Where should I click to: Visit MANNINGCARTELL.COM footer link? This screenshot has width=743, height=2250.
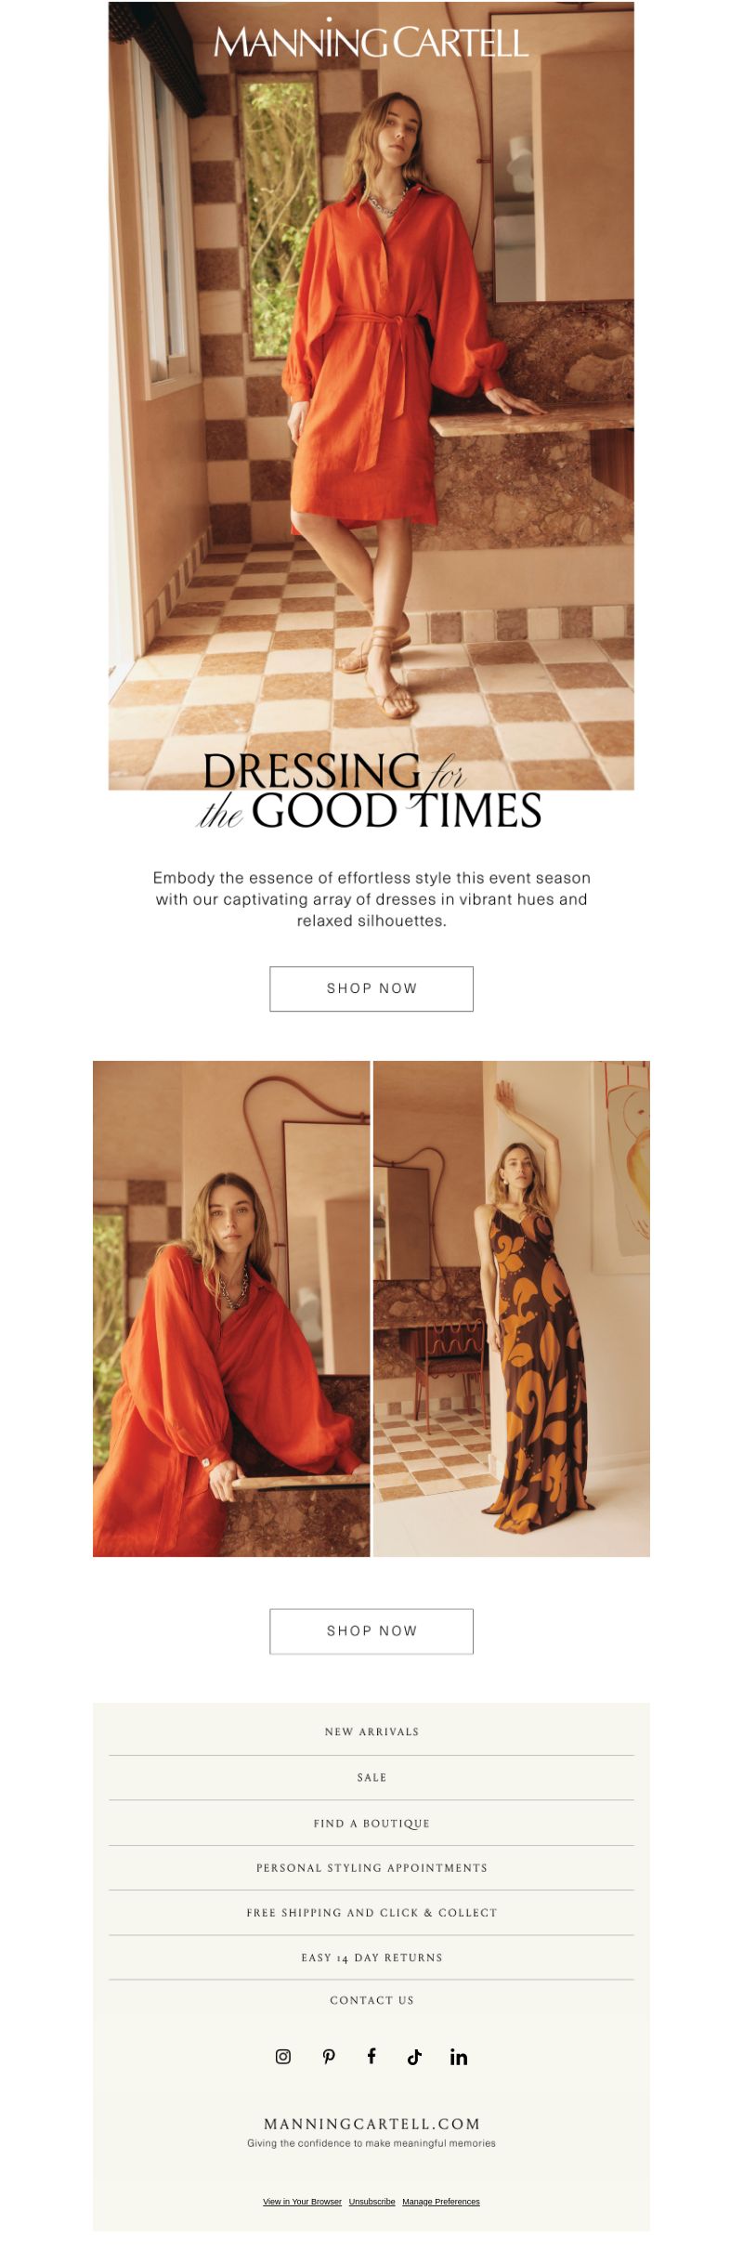coord(371,2123)
